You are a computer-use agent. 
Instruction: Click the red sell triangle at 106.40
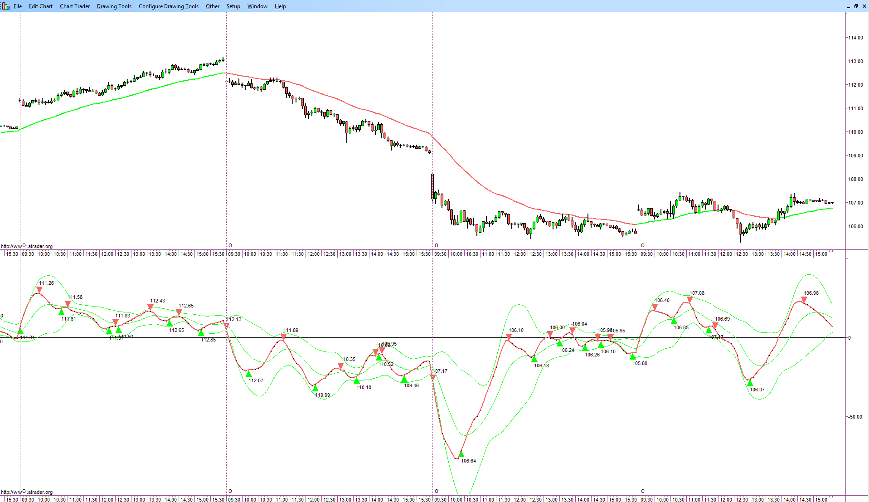[655, 307]
